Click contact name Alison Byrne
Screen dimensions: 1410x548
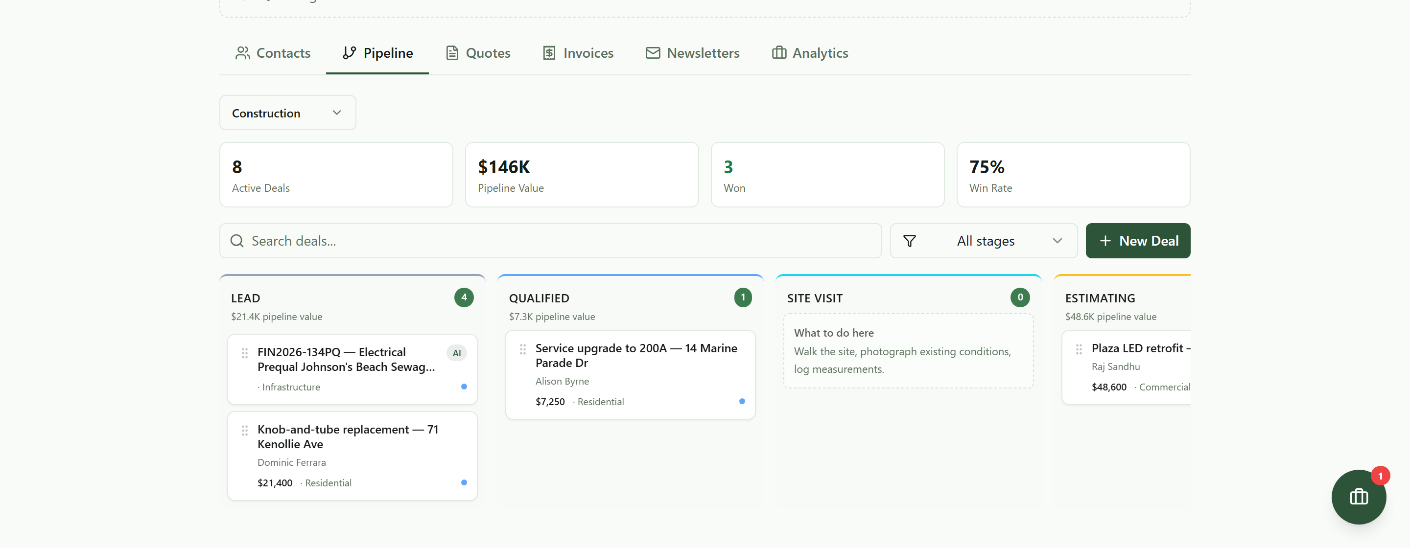pyautogui.click(x=562, y=381)
